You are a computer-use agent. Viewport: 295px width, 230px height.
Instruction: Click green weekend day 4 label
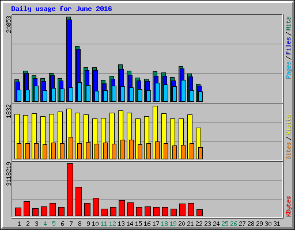click(x=45, y=224)
